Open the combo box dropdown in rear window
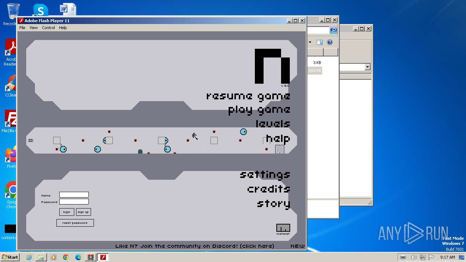The image size is (466, 262). [x=367, y=67]
